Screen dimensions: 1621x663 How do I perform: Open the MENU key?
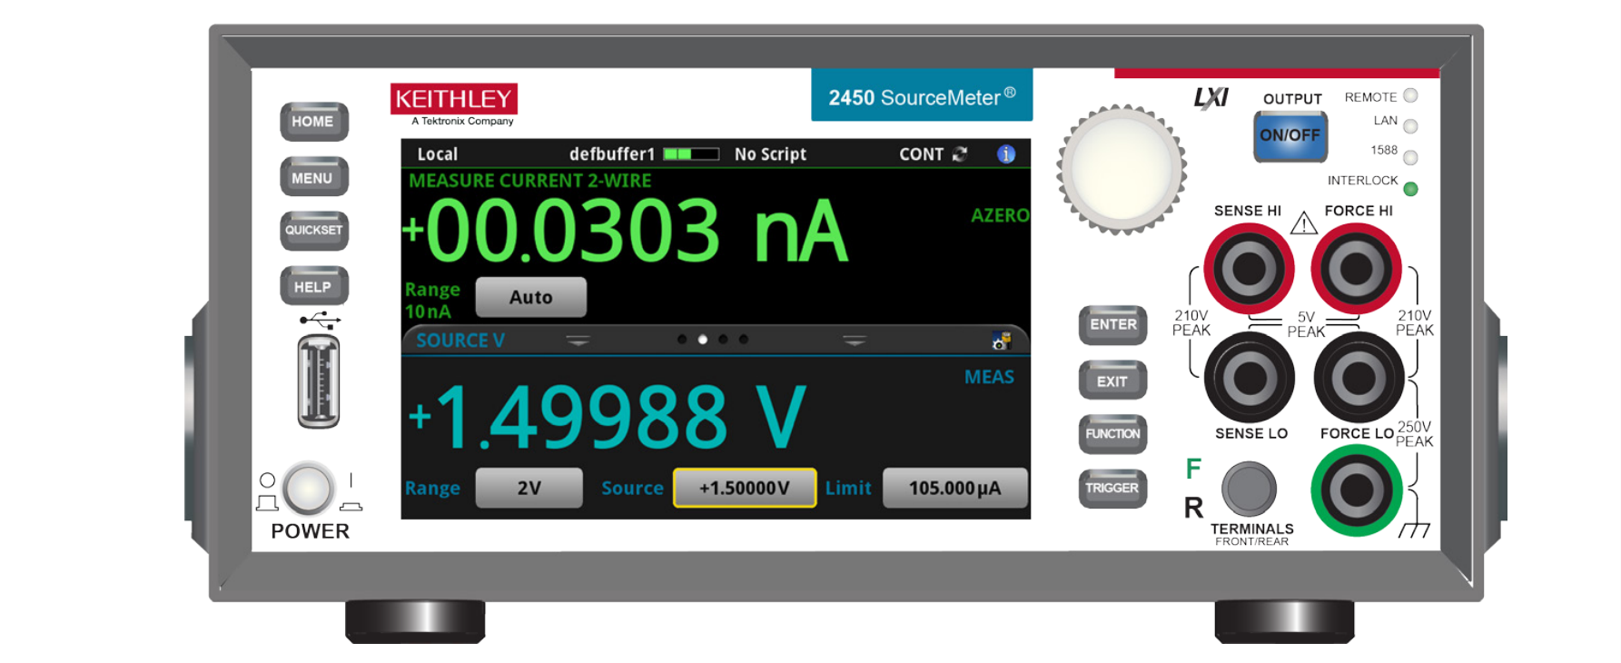[313, 177]
